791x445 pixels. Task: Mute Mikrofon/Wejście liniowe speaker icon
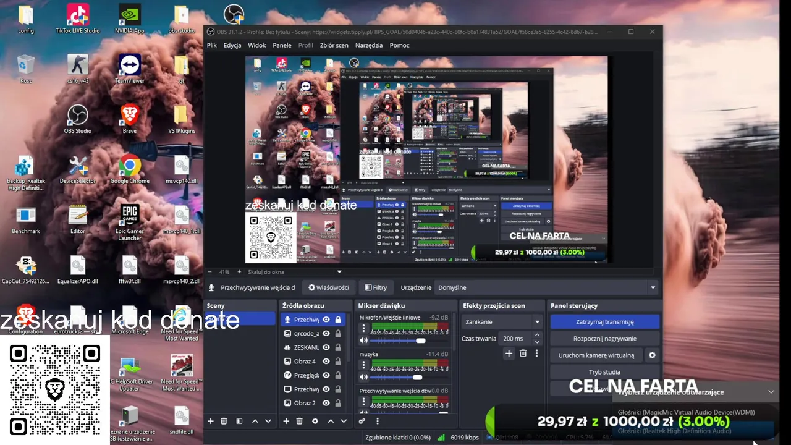(x=363, y=341)
